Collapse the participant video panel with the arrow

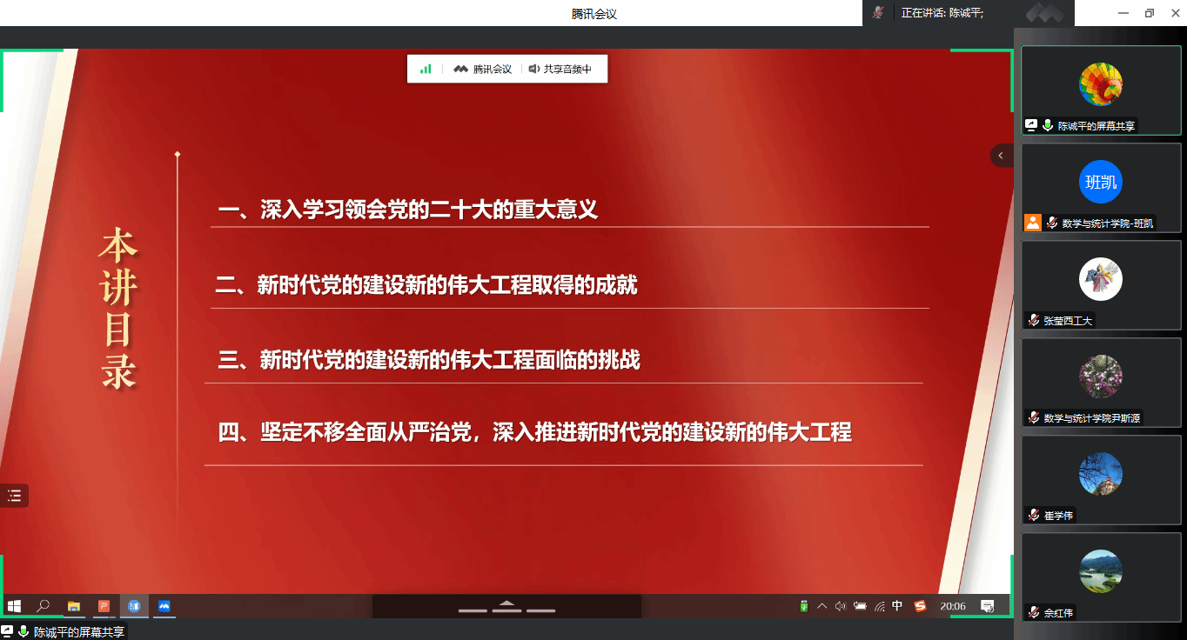(x=1001, y=156)
